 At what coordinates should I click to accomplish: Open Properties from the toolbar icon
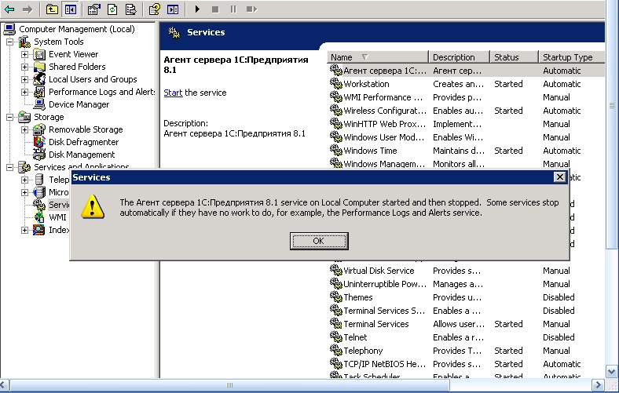pos(93,9)
